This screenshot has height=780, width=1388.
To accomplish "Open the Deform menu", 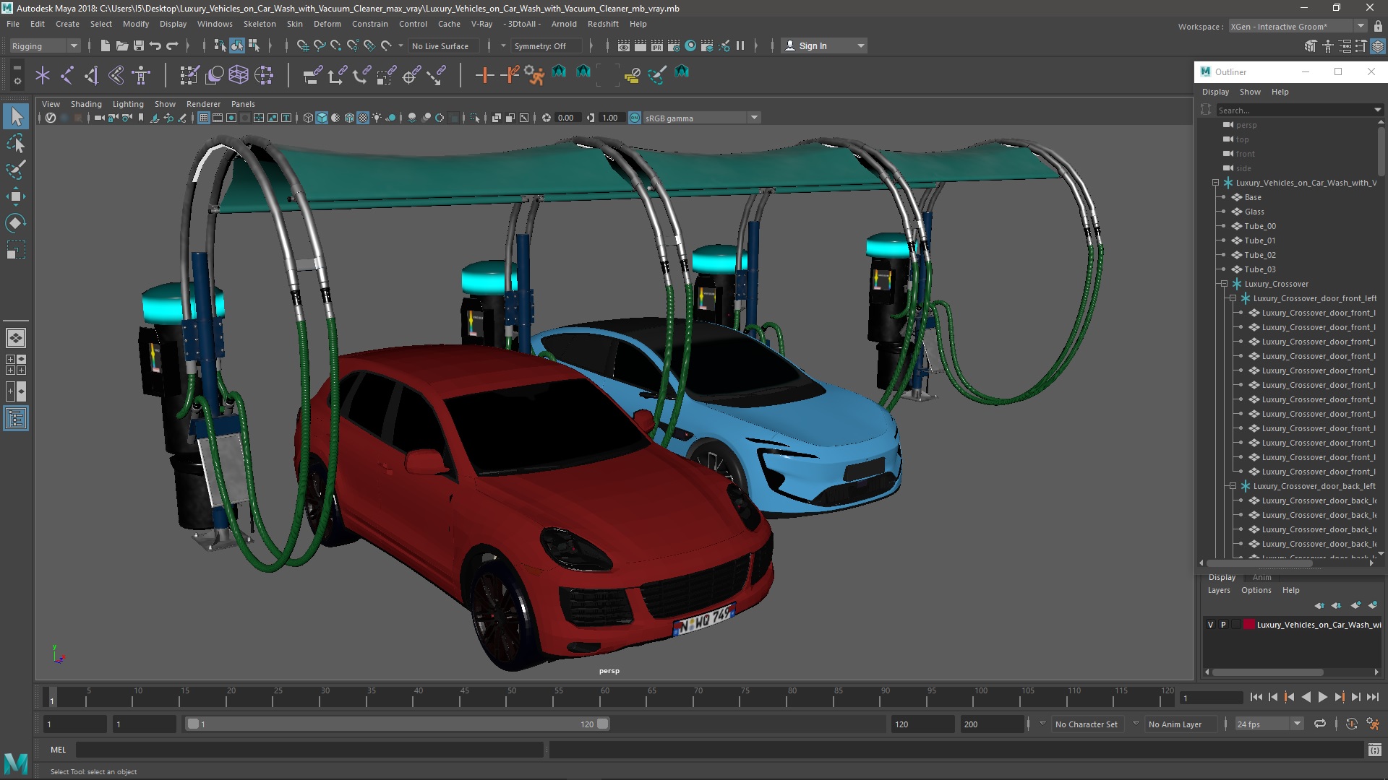I will point(327,24).
